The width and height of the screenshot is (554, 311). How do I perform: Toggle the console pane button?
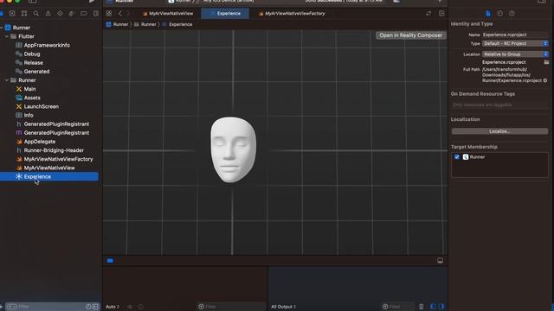tap(441, 307)
